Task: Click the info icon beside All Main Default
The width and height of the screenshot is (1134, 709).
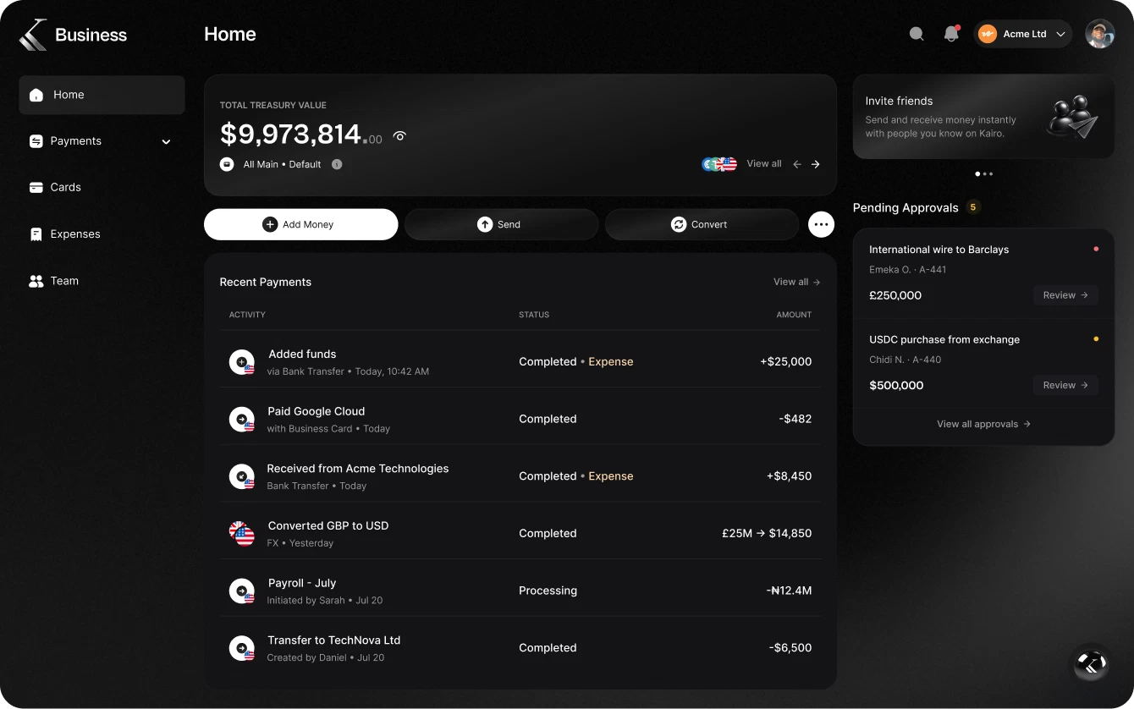Action: [x=337, y=164]
